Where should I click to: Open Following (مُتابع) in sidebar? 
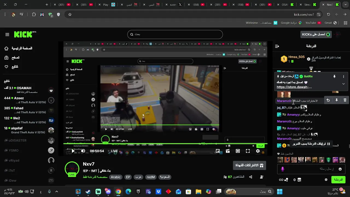(x=11, y=67)
